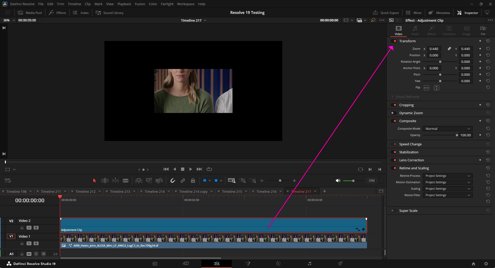Open the Resize Filter dropdown
The image size is (495, 268).
[x=448, y=195]
